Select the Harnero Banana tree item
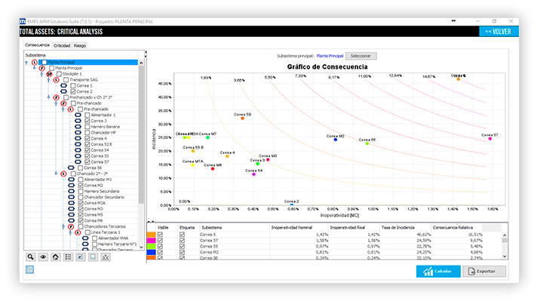 pyautogui.click(x=105, y=127)
